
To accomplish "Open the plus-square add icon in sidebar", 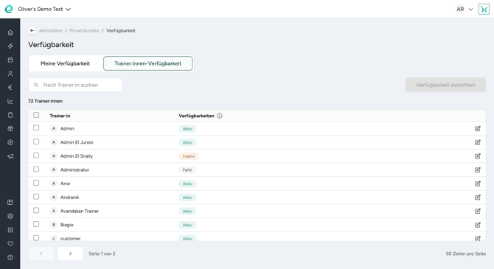I will [x=10, y=230].
